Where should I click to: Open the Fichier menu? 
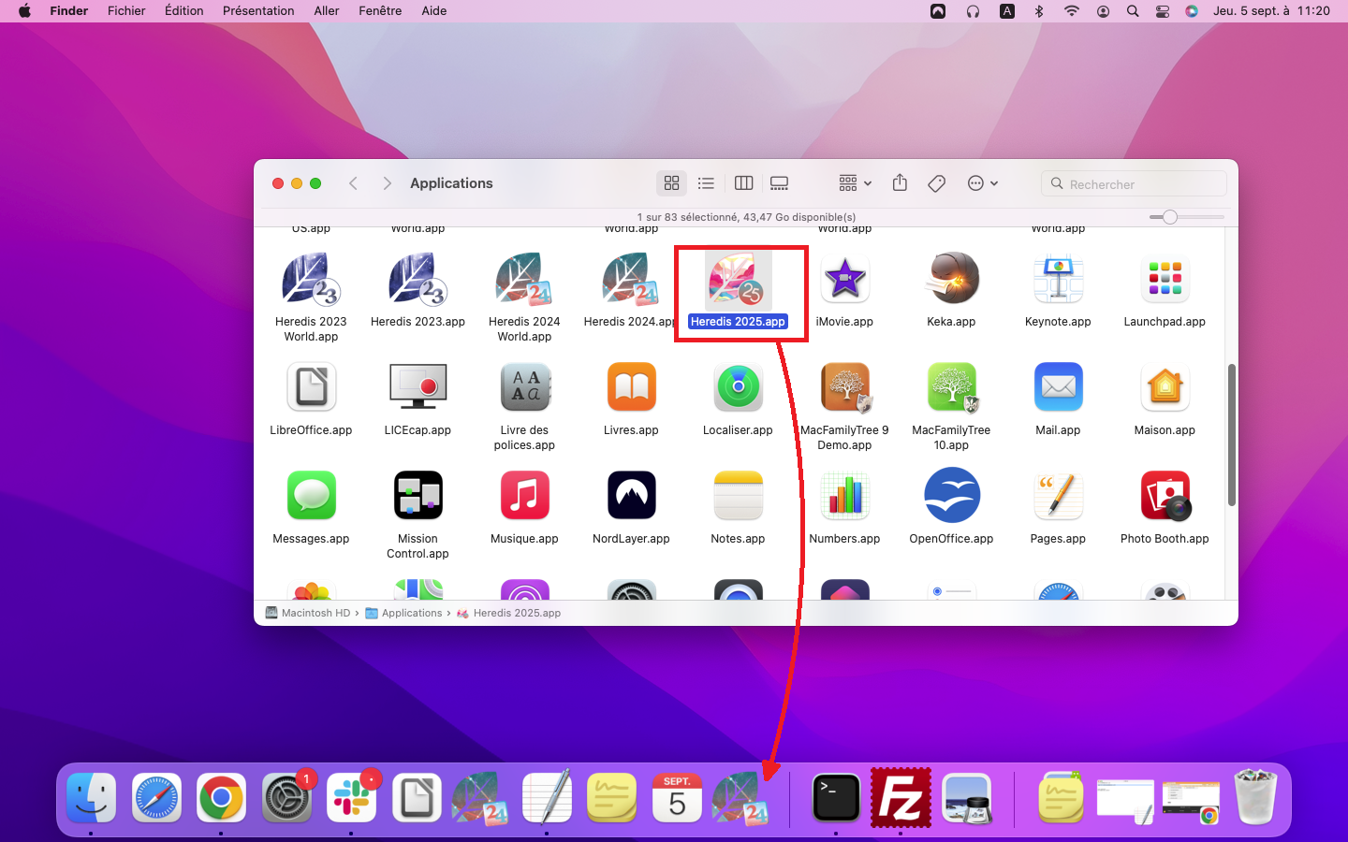coord(126,11)
